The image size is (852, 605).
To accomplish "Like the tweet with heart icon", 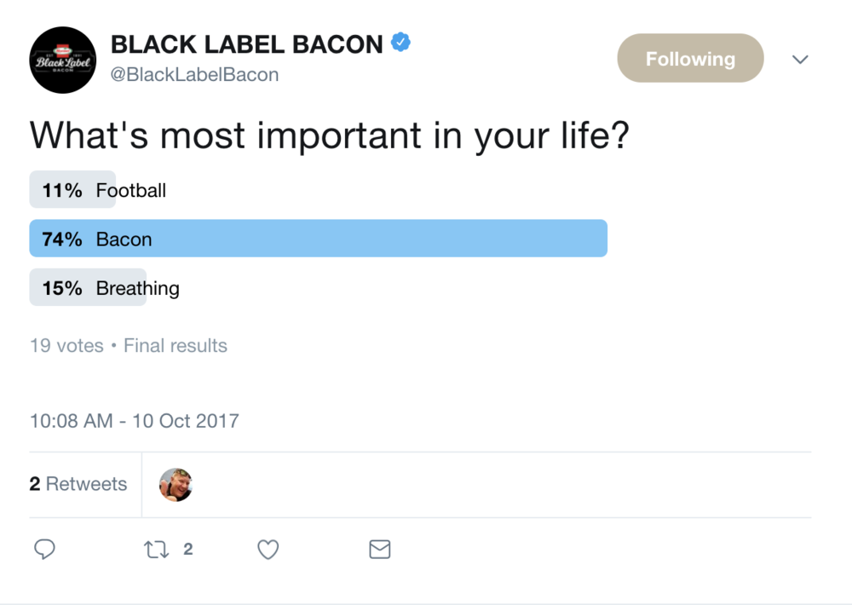I will (268, 550).
